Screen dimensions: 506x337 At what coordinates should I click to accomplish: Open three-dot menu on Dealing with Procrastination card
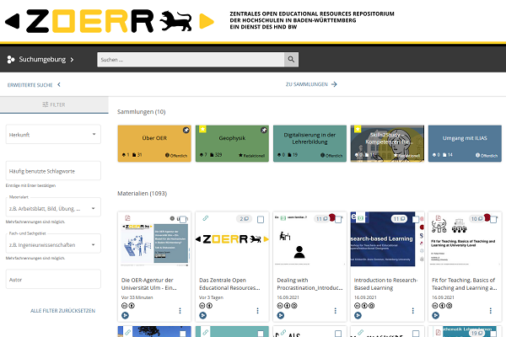pos(334,311)
